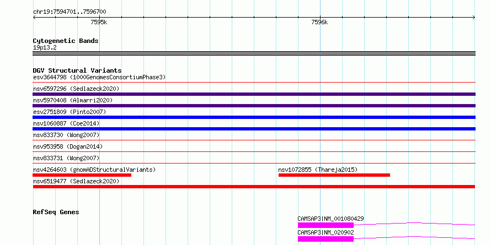Click the esv3644798 (1000GenomesConsortiumPhase3) variant label

[99, 77]
